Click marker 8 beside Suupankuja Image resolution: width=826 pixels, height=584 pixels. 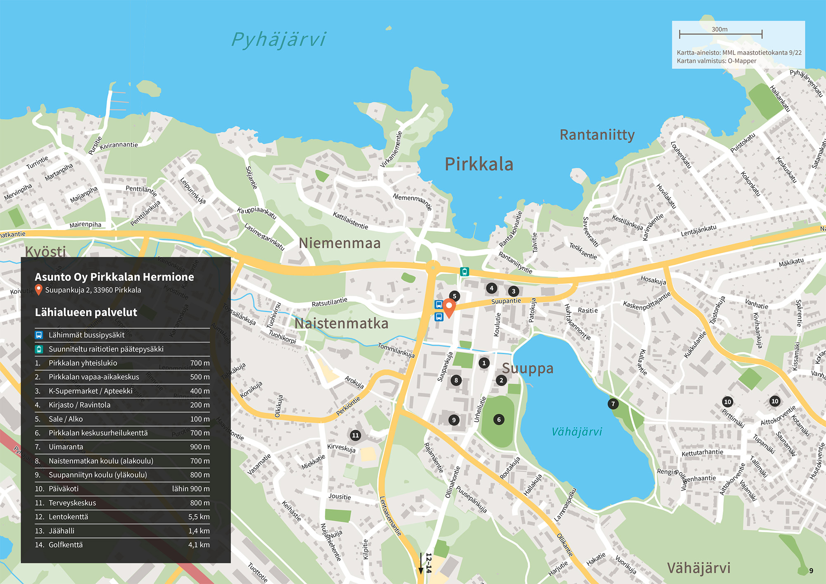456,380
